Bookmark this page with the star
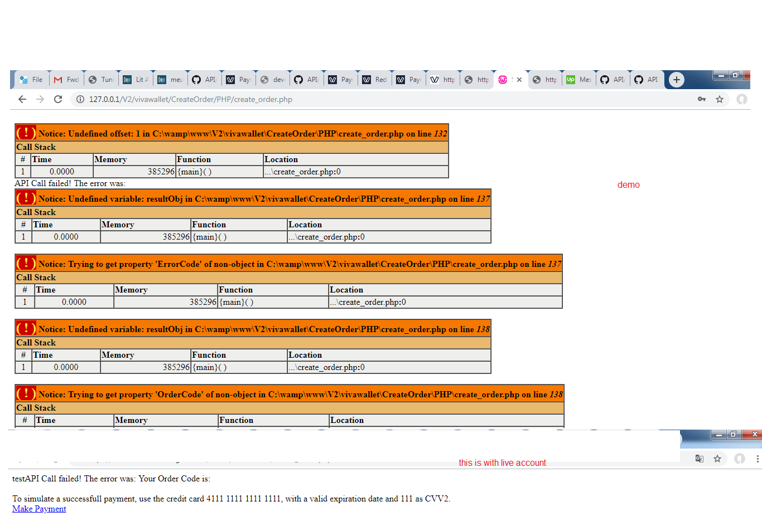 click(x=720, y=99)
